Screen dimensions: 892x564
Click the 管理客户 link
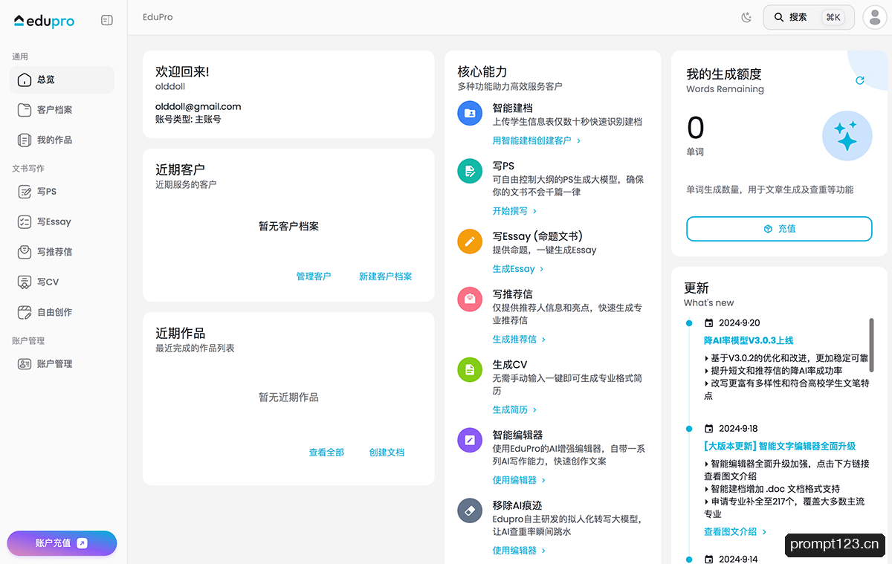point(314,276)
